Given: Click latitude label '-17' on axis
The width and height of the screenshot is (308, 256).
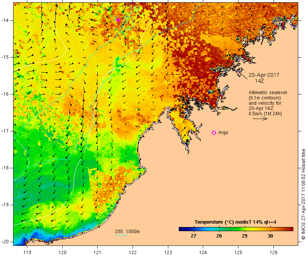Looking at the screenshot, I should point(5,131).
